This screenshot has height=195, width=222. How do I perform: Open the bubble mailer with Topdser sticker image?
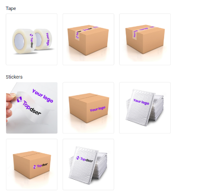[88, 164]
